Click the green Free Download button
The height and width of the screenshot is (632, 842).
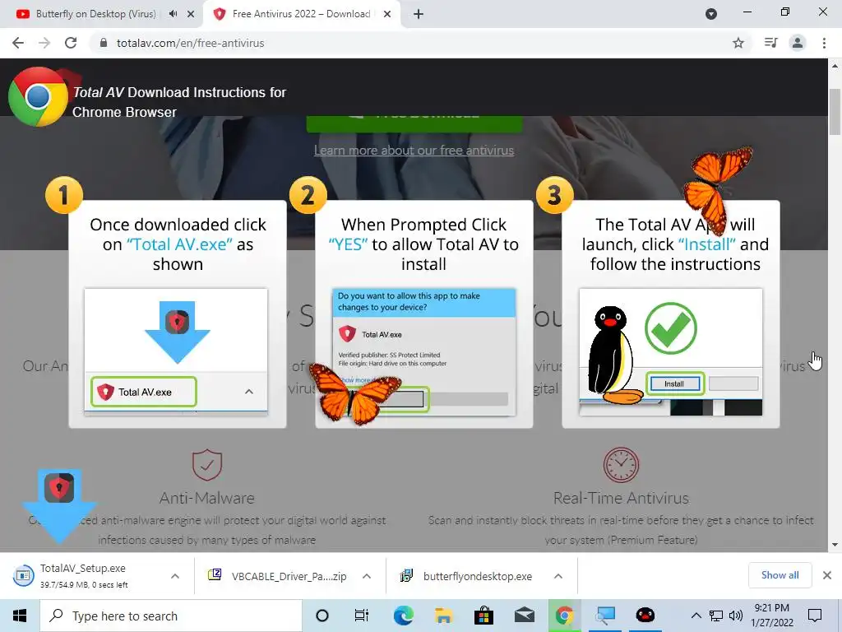pos(414,123)
